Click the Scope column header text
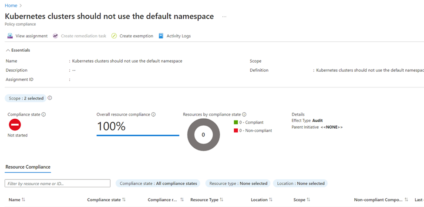The image size is (424, 207). click(x=299, y=200)
